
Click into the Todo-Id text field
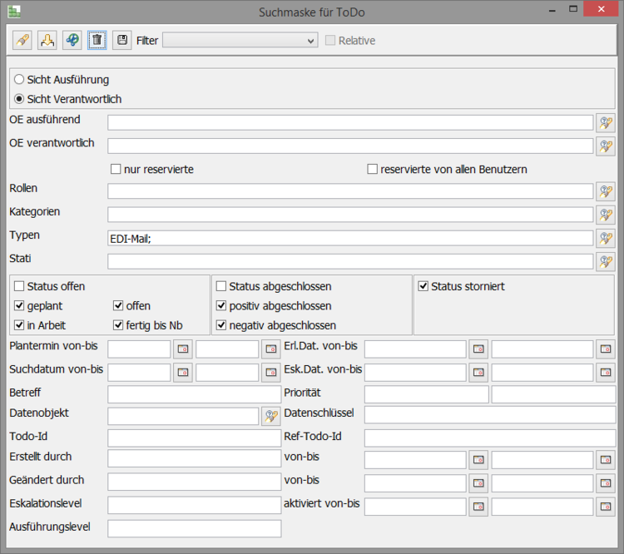point(194,438)
